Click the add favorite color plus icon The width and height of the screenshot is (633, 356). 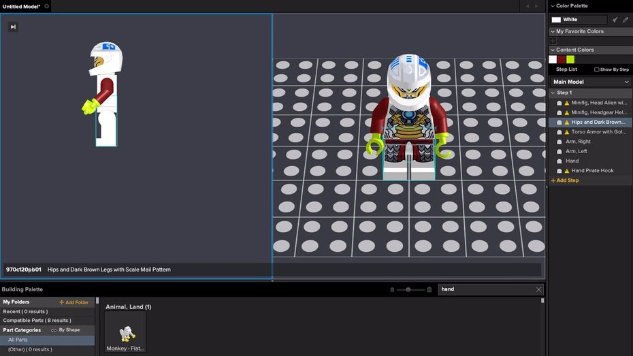coord(553,41)
